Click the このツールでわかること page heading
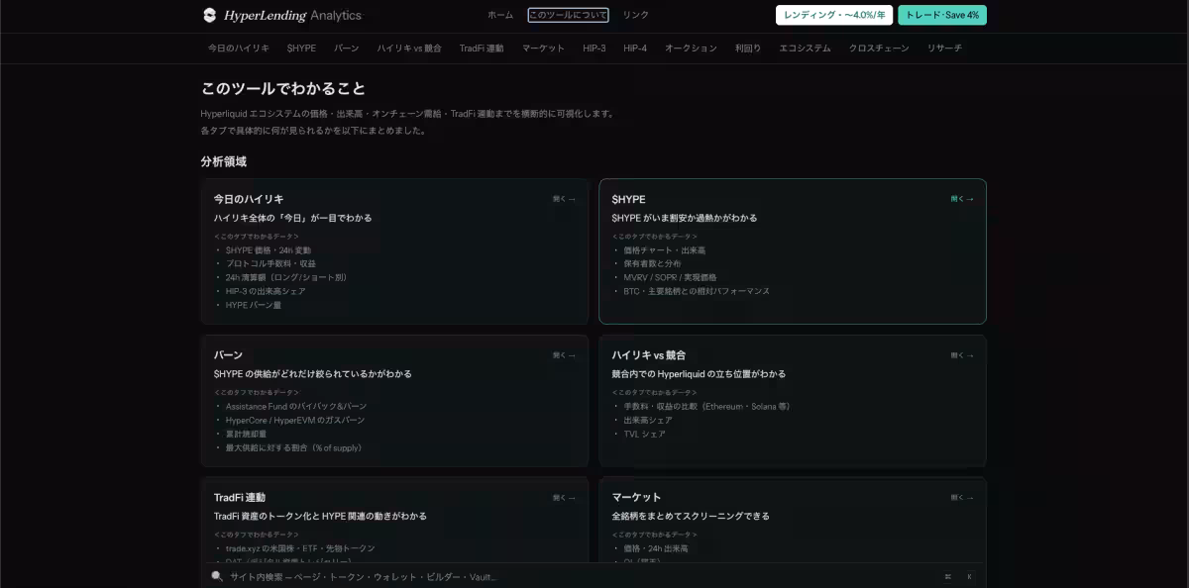 [x=283, y=88]
